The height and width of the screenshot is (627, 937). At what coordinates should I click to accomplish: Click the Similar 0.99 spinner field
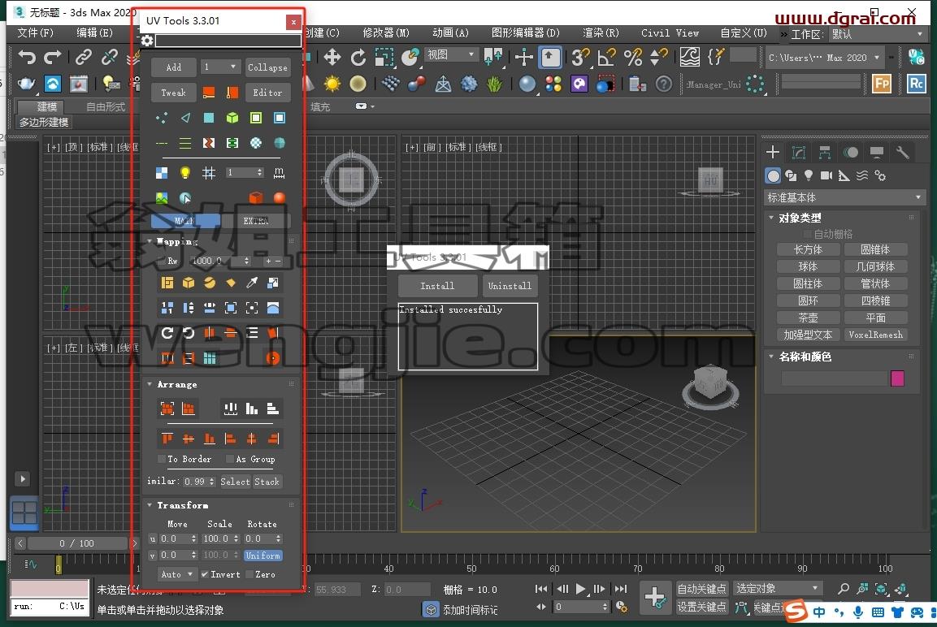tap(200, 482)
